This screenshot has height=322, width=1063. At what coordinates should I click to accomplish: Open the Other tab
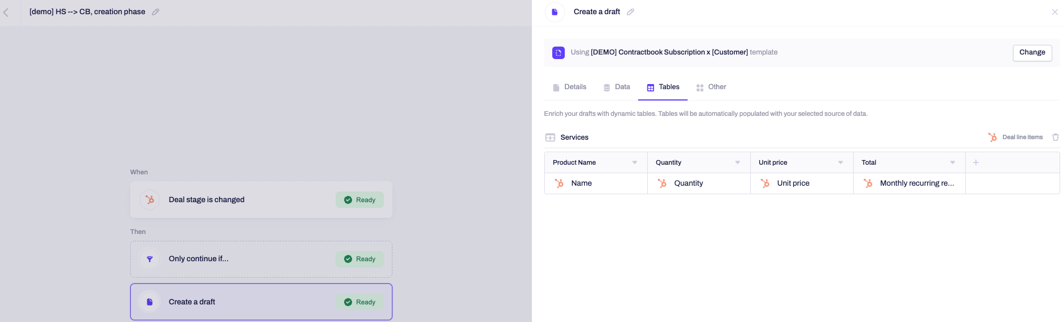[711, 87]
